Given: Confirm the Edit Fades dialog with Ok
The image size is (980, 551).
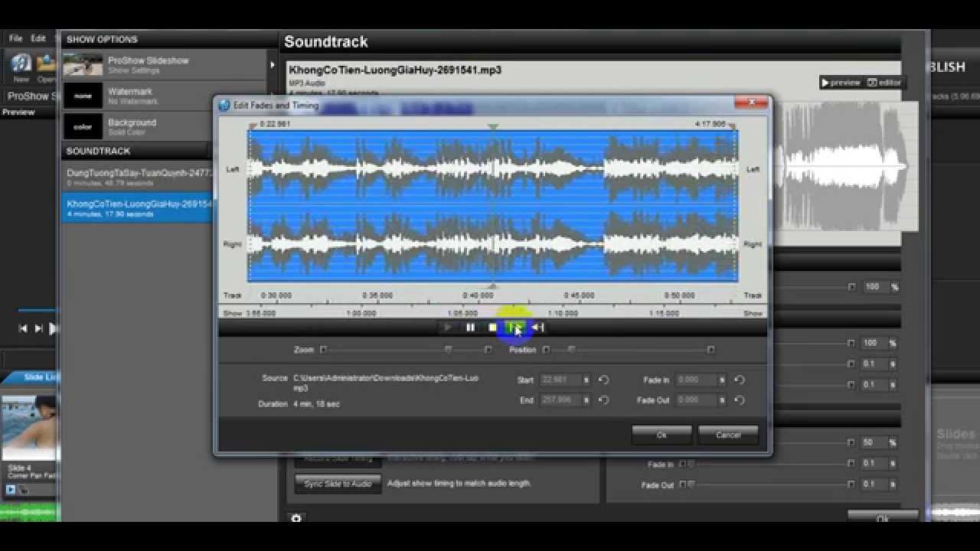Looking at the screenshot, I should coord(661,435).
